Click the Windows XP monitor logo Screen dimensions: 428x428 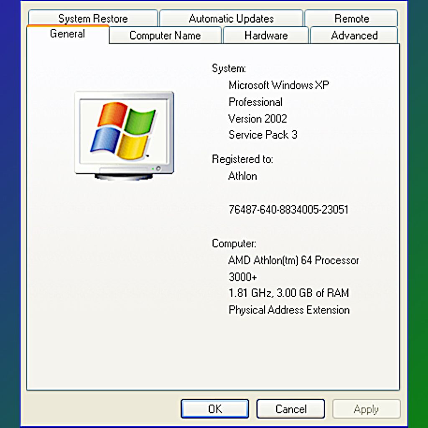coord(124,136)
